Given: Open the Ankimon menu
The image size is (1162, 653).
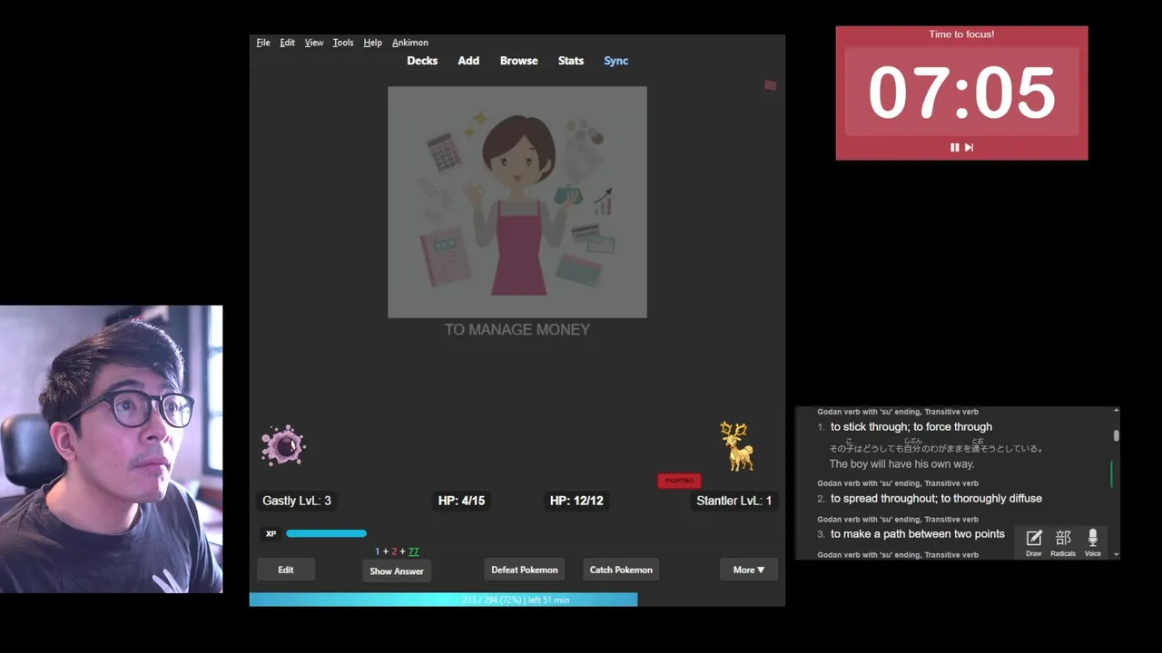Looking at the screenshot, I should [410, 43].
